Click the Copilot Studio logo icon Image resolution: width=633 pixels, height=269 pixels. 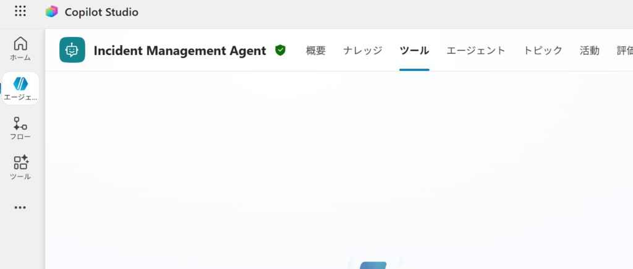pyautogui.click(x=52, y=12)
